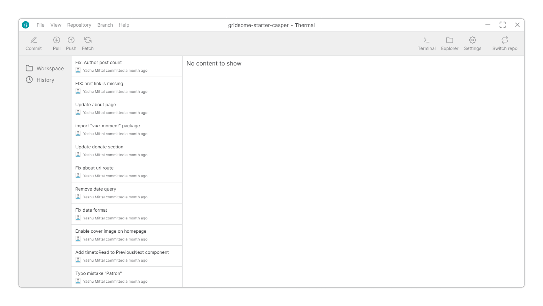The image size is (543, 306).
Task: Select commit "Enable cover image on homepage"
Action: pos(127,235)
